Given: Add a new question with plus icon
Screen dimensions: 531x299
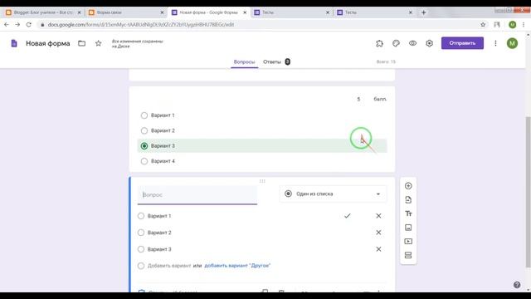Looking at the screenshot, I should point(408,186).
